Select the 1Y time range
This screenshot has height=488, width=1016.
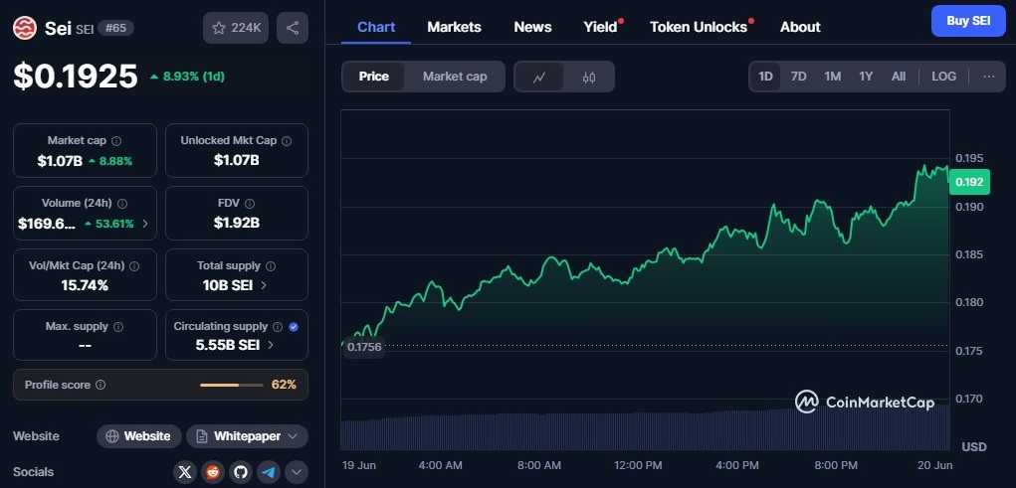click(x=866, y=77)
